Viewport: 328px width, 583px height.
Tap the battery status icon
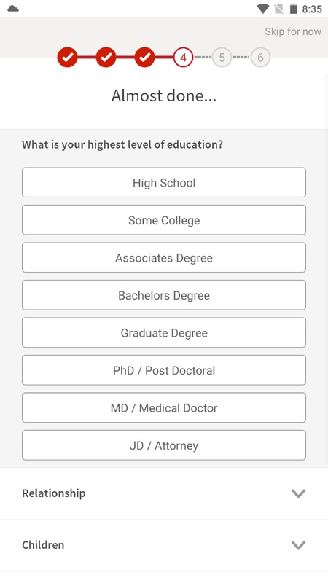[x=294, y=9]
